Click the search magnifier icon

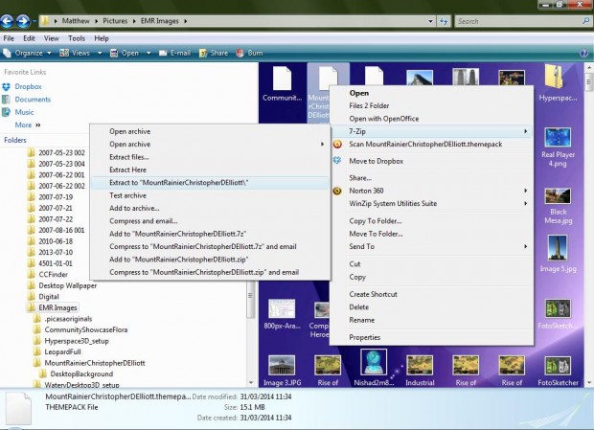click(585, 21)
